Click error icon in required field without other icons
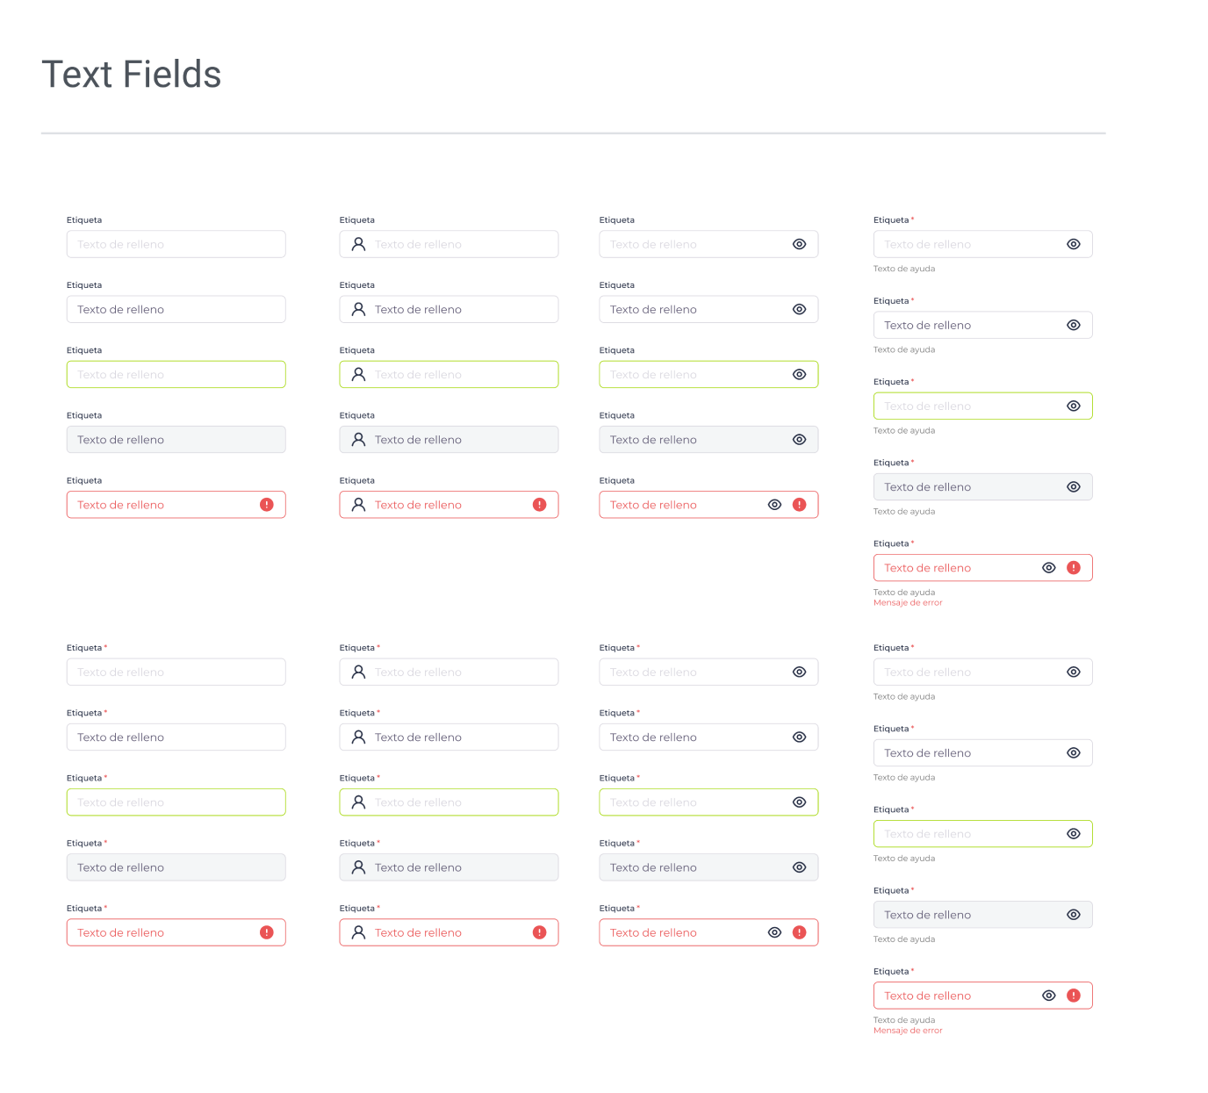 [x=267, y=932]
